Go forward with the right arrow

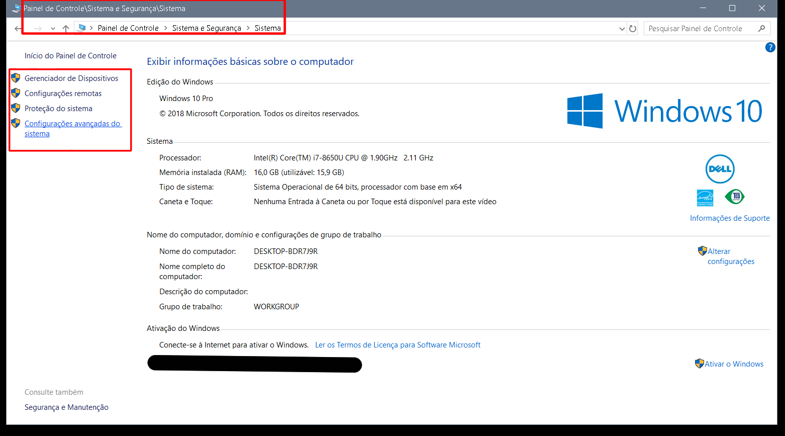tap(38, 29)
